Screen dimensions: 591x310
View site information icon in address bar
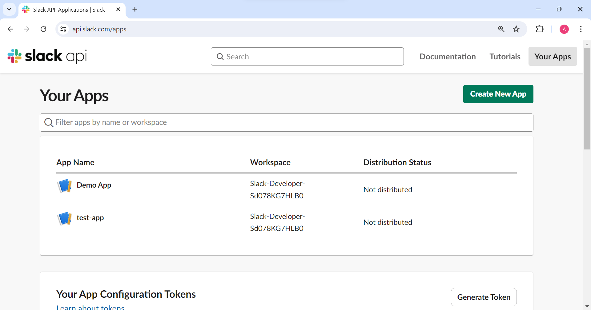63,29
